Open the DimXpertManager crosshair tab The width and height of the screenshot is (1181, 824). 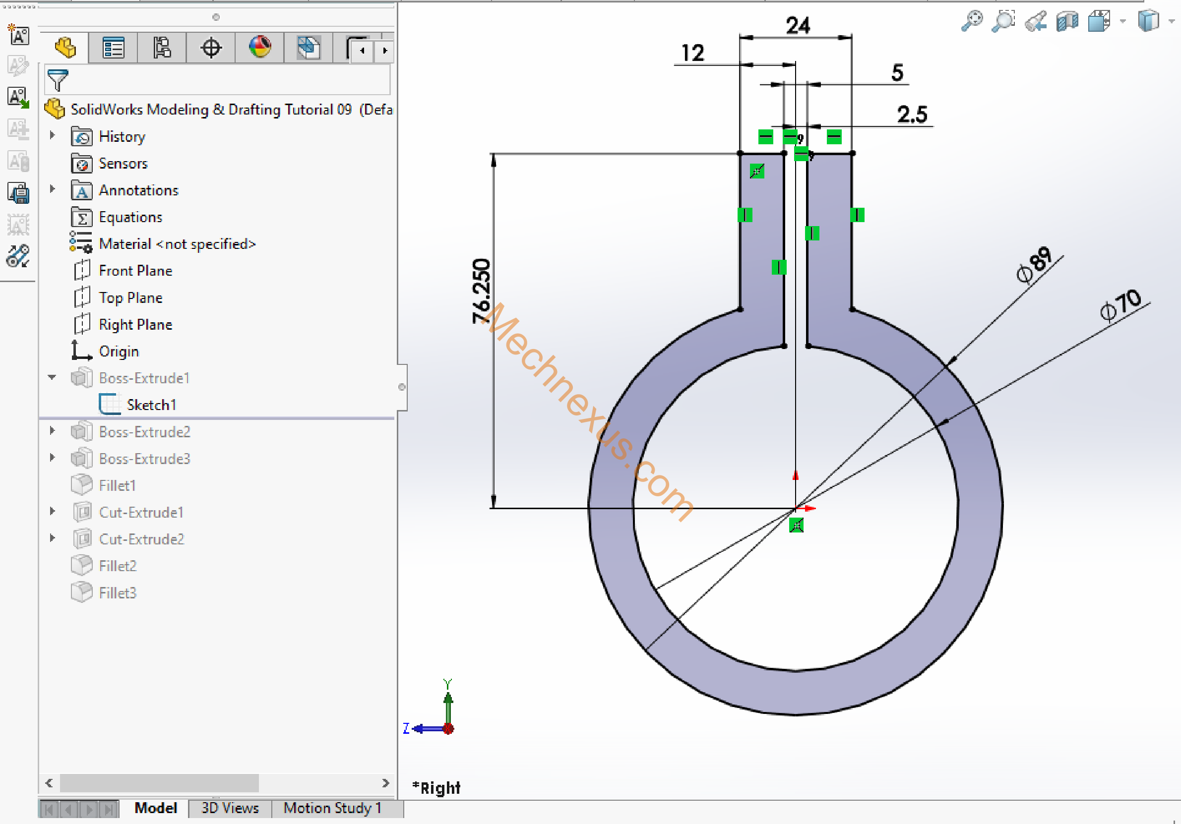point(210,48)
